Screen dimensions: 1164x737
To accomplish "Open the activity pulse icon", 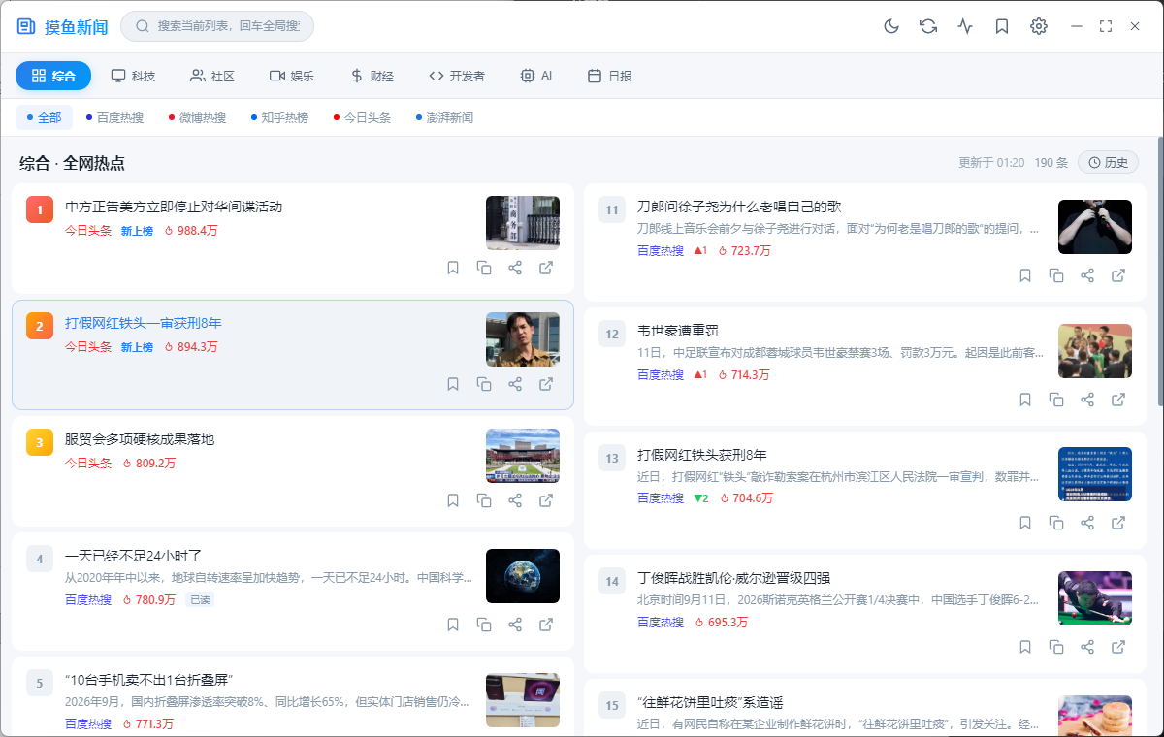I will [965, 26].
